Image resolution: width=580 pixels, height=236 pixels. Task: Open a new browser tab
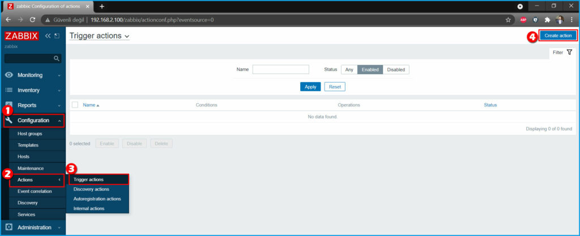point(102,6)
